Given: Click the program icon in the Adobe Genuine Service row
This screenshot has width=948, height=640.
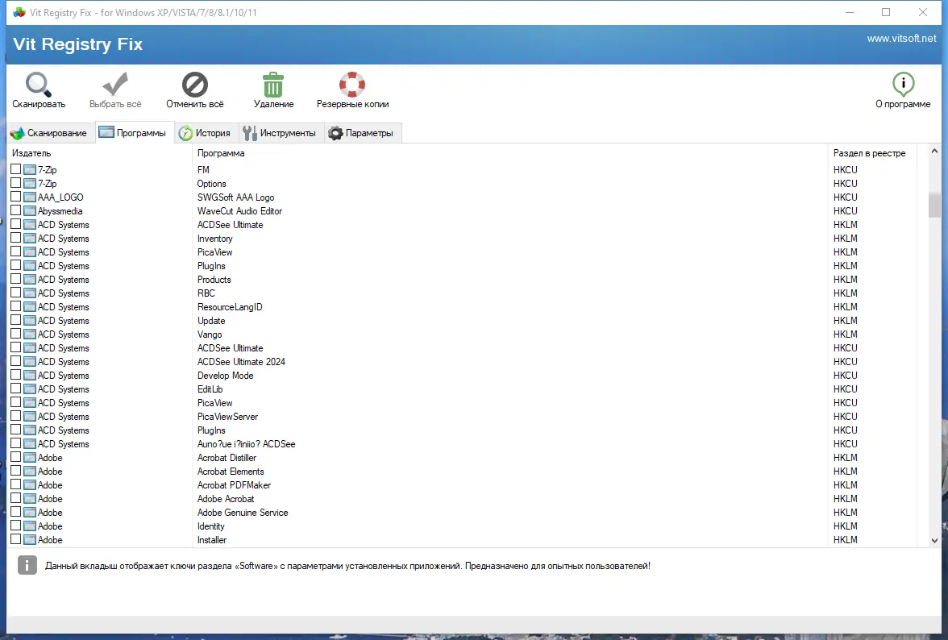Looking at the screenshot, I should (x=30, y=513).
